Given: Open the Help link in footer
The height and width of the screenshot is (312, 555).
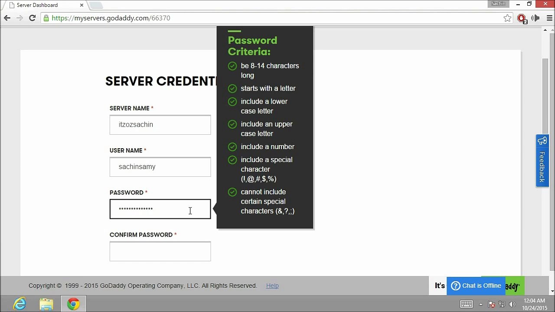Looking at the screenshot, I should tap(272, 286).
